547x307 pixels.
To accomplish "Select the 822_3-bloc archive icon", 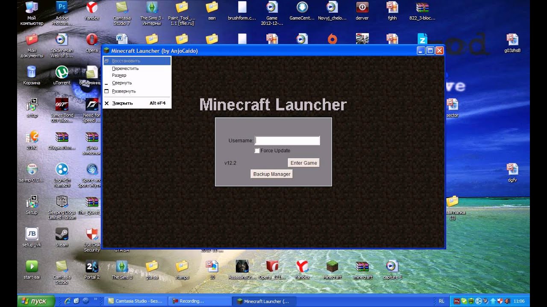I will (422, 12).
